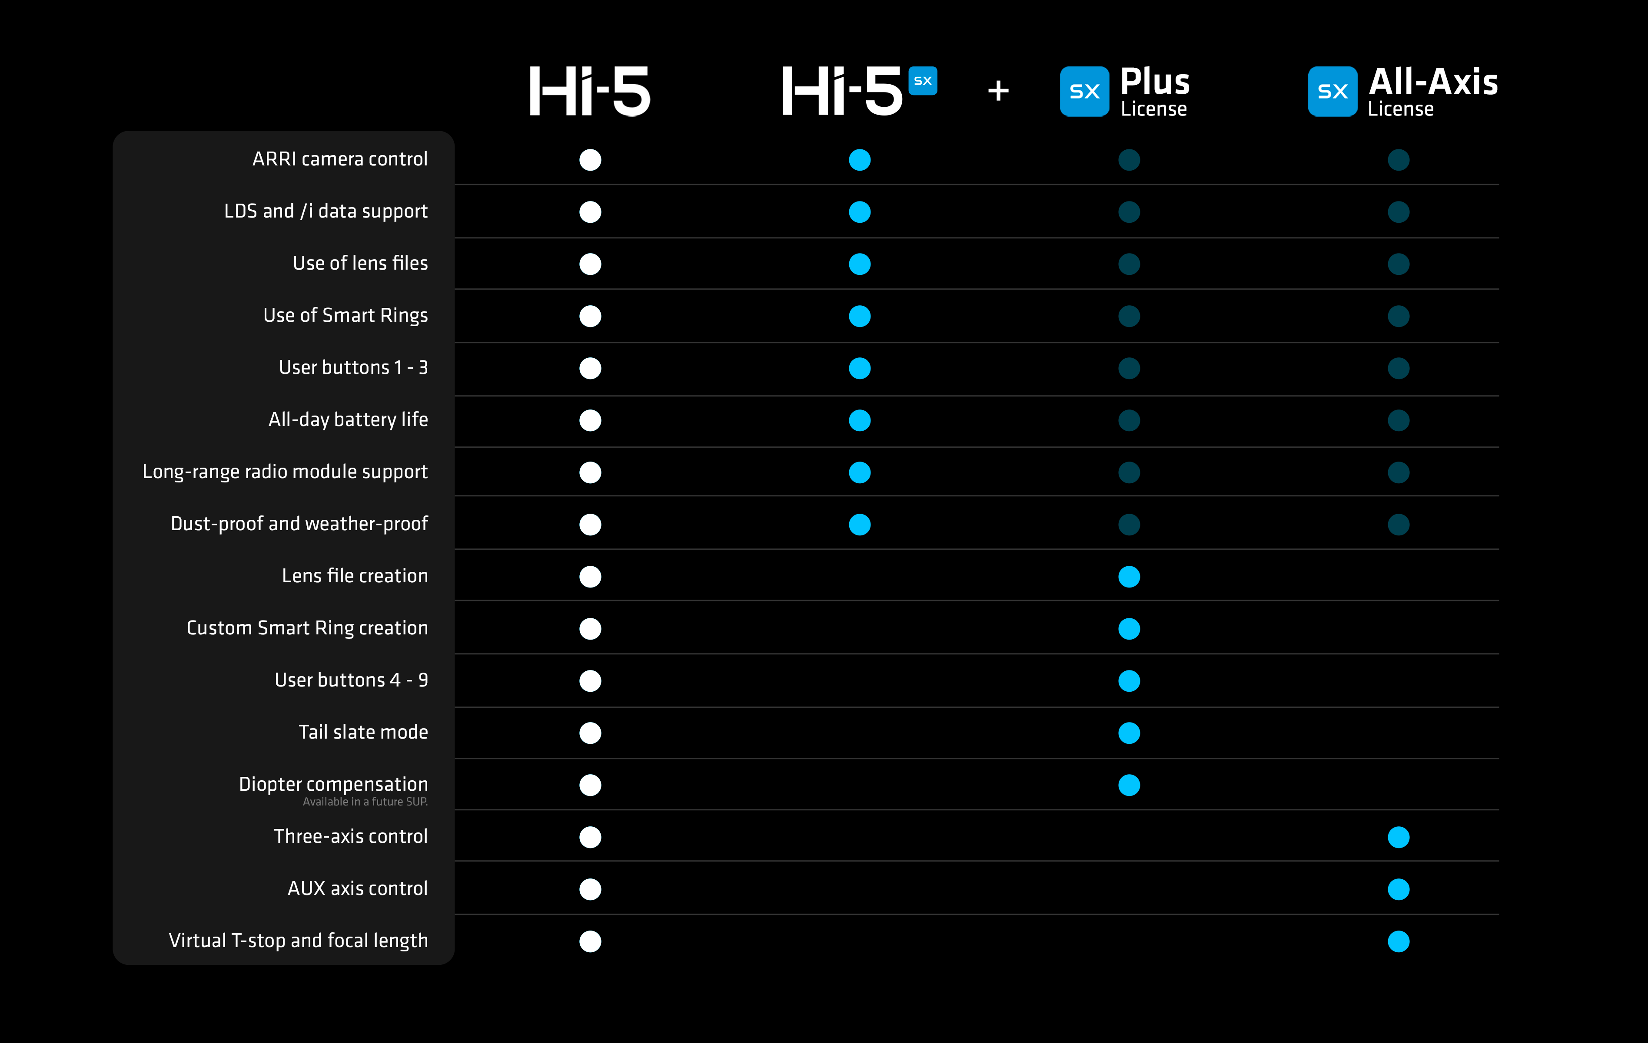This screenshot has width=1648, height=1043.
Task: Click the All-Axis dot for AUX axis control
Action: coord(1398,889)
